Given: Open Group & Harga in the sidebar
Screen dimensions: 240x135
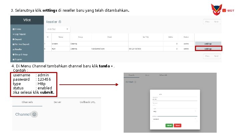Looking at the screenshot, I should pyautogui.click(x=20, y=54).
